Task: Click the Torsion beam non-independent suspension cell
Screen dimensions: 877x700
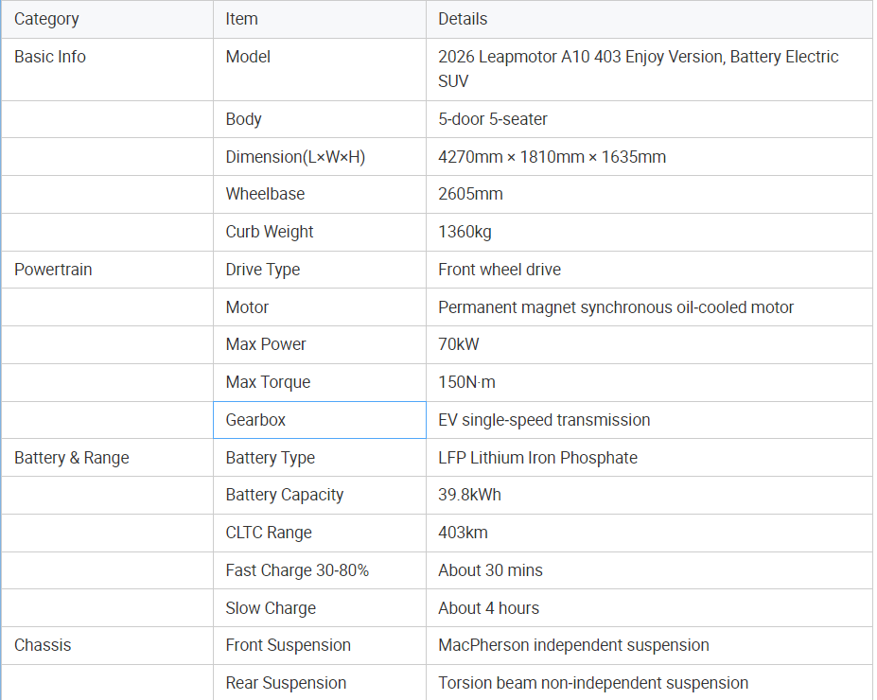Action: pos(649,683)
